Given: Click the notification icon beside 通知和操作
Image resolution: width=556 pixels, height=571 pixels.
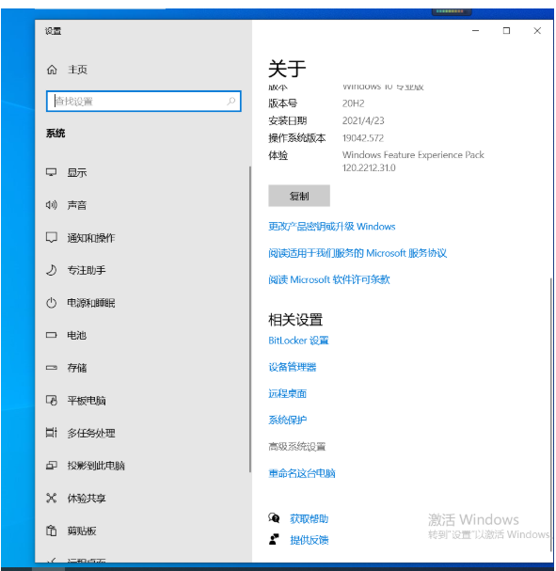Looking at the screenshot, I should click(52, 237).
